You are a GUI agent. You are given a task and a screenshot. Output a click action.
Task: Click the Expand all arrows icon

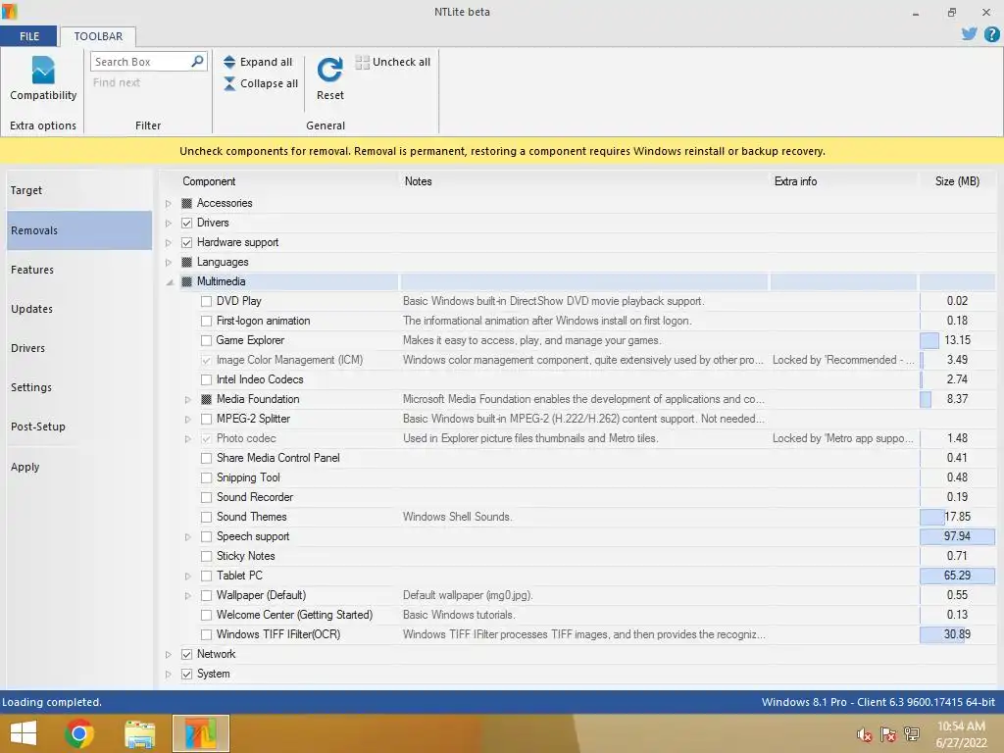tap(229, 62)
